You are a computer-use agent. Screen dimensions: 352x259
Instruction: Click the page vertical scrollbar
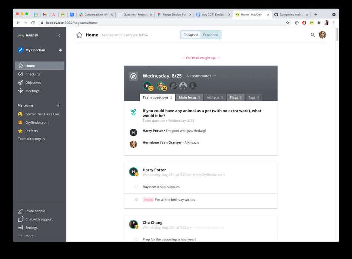click(x=337, y=34)
